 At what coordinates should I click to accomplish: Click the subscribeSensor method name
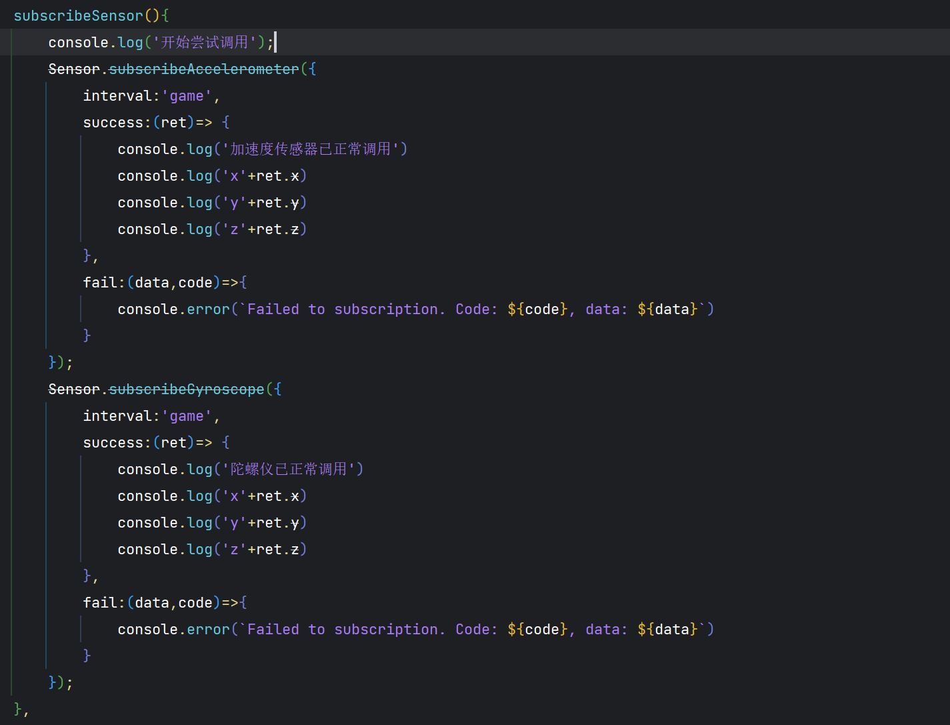(78, 16)
